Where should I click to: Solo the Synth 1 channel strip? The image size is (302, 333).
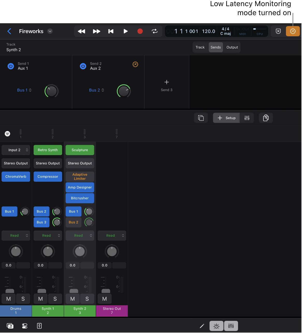pos(55,299)
